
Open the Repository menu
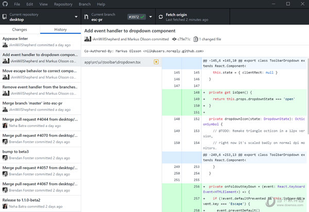pyautogui.click(x=63, y=4)
